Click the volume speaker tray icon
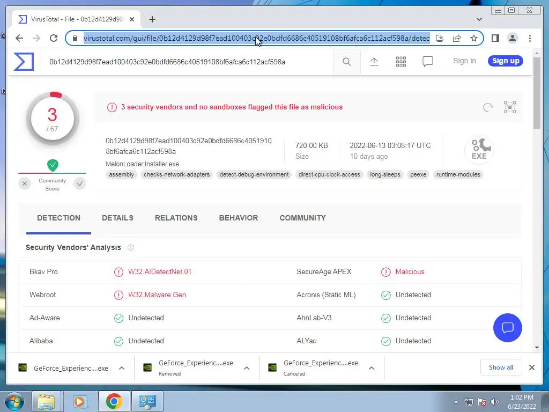 pyautogui.click(x=494, y=402)
